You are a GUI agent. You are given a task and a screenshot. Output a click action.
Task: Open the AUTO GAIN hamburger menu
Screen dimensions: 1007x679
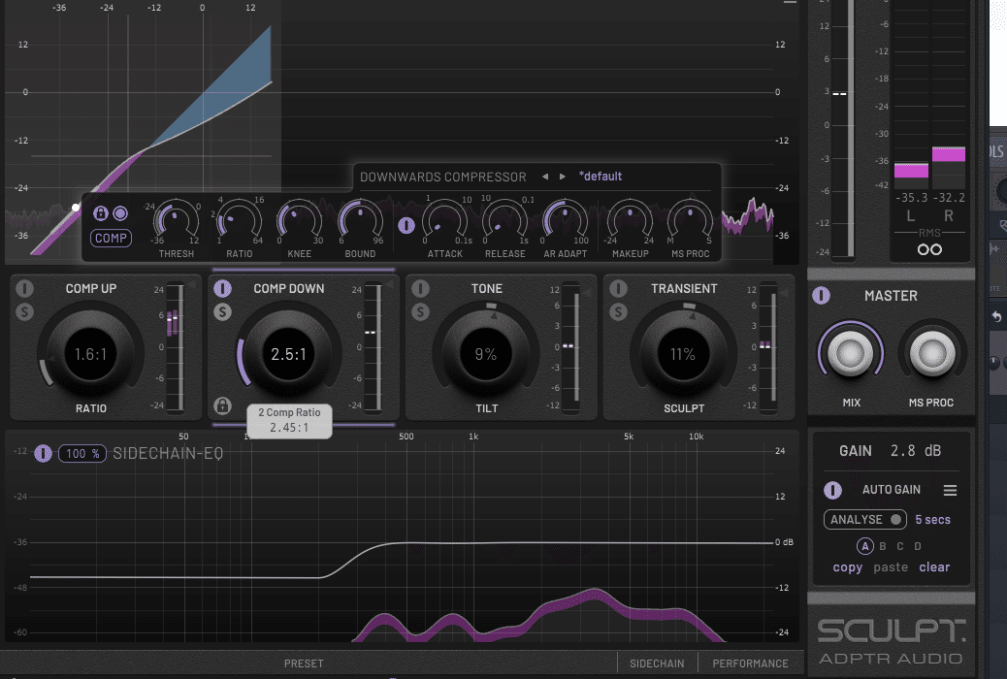click(950, 490)
